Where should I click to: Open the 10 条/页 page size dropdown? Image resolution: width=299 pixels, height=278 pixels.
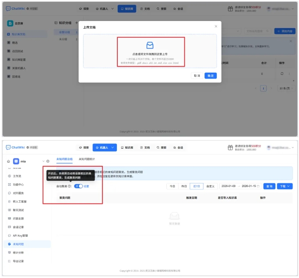pyautogui.click(x=286, y=88)
